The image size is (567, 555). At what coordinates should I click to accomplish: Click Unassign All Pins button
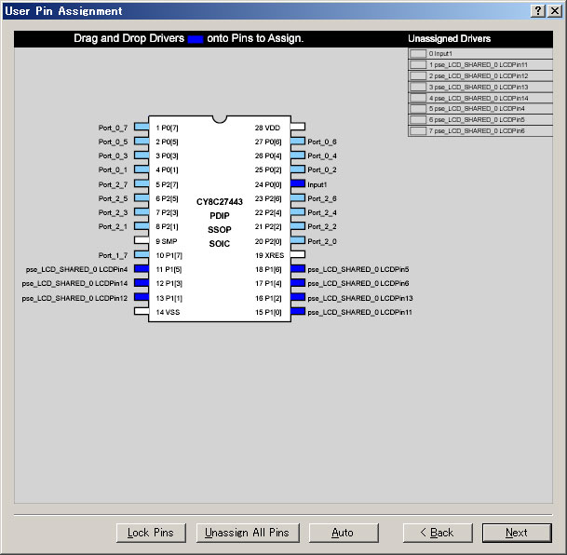point(248,533)
